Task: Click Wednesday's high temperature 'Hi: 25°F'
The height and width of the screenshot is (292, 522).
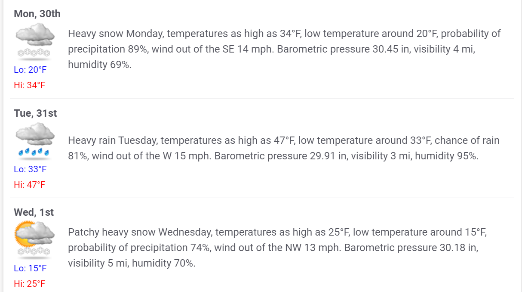Action: click(x=29, y=284)
